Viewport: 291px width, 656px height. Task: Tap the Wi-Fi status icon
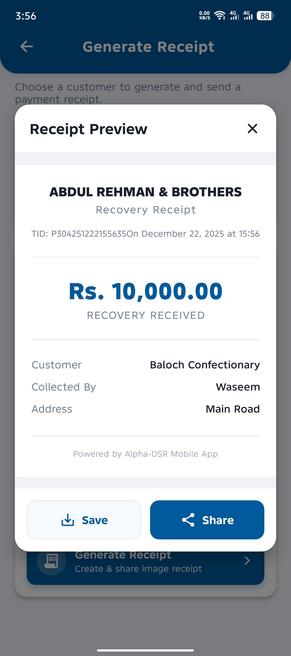(x=220, y=16)
